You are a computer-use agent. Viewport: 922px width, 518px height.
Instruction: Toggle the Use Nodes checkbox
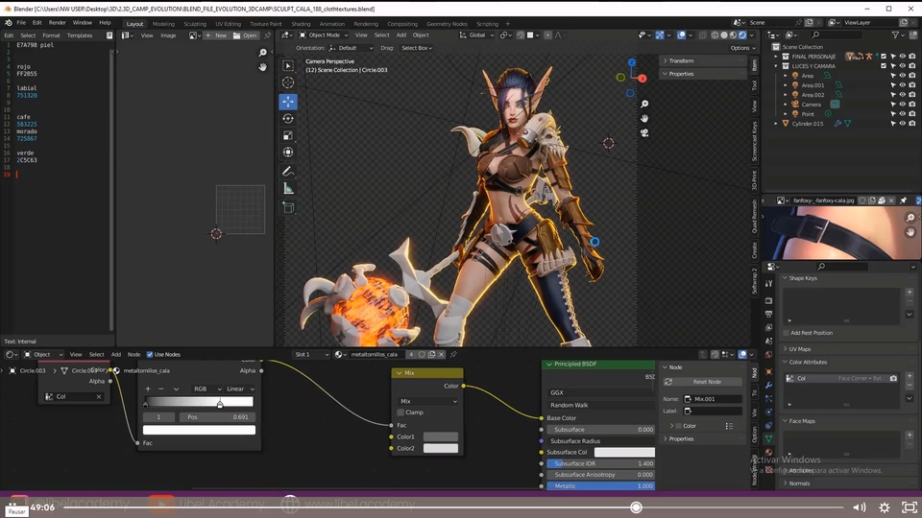coord(150,354)
